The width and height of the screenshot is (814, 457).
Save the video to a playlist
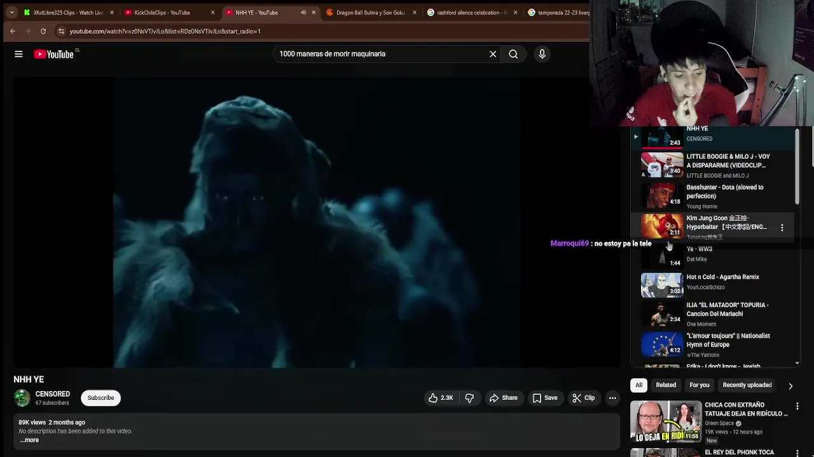coord(545,398)
